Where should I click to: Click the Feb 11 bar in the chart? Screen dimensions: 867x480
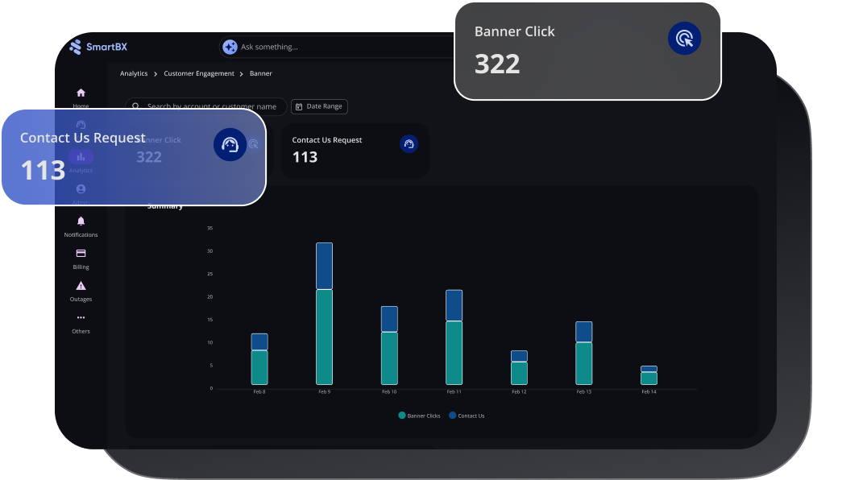pyautogui.click(x=454, y=338)
